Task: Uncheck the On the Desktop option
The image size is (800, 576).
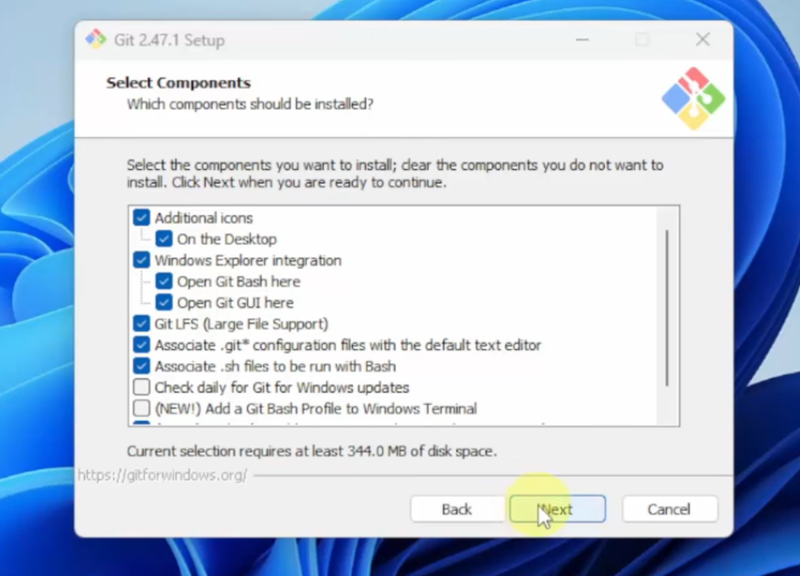Action: click(163, 239)
